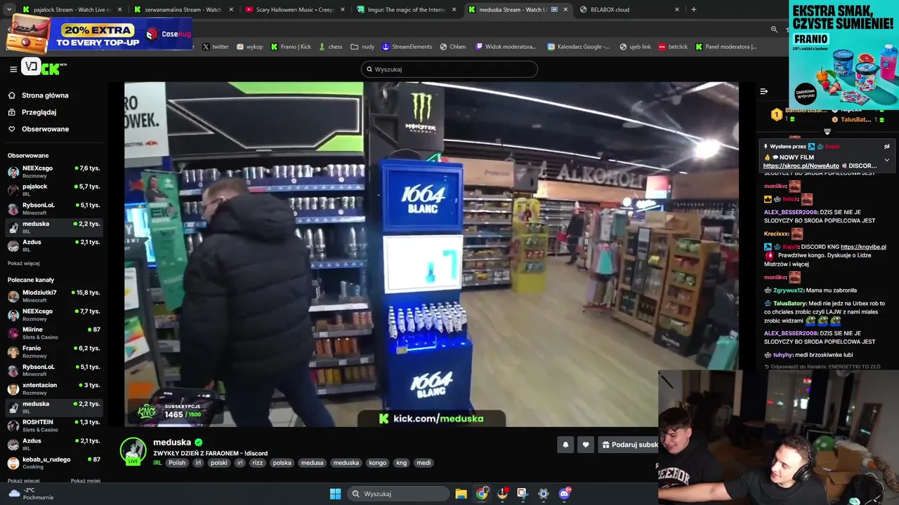Click Podaruj suby gift button
The height and width of the screenshot is (505, 899).
point(629,445)
